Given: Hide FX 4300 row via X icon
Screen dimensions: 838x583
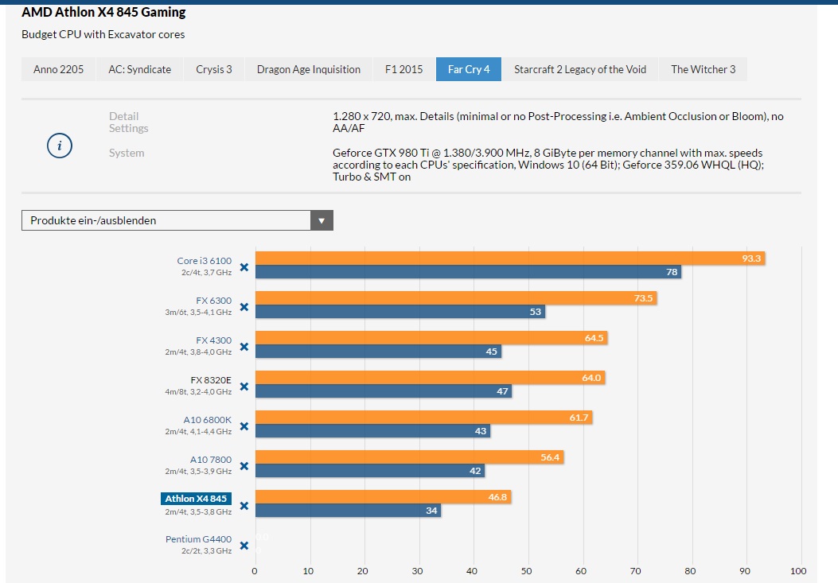Looking at the screenshot, I should click(244, 347).
